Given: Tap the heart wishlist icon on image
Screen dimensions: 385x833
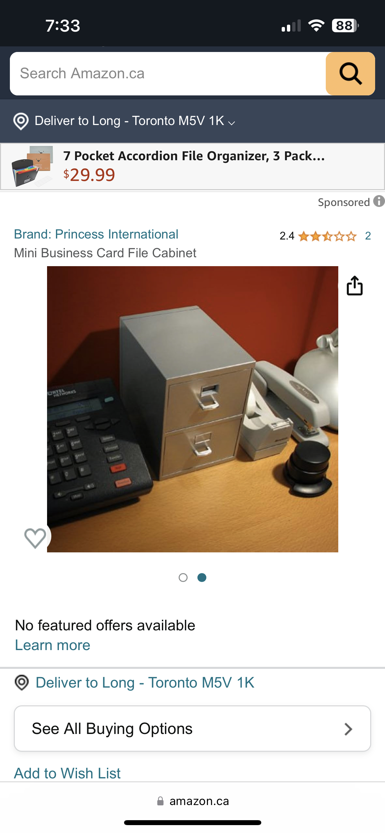Looking at the screenshot, I should point(35,538).
